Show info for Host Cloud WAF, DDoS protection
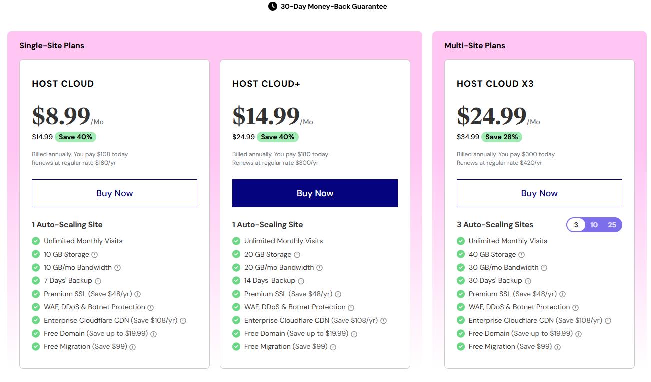Screen dimensions: 651x382 [150, 308]
